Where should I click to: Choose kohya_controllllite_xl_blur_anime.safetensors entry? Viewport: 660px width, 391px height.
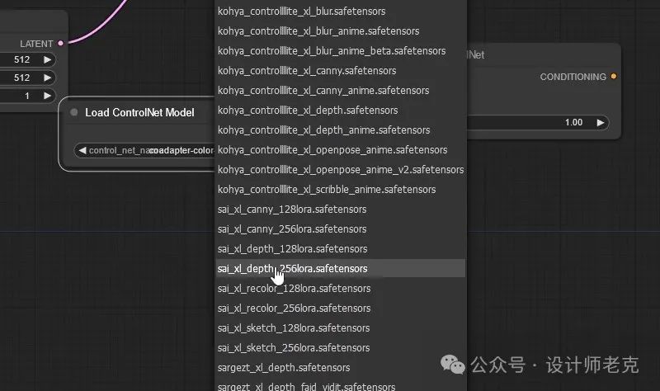pyautogui.click(x=340, y=31)
